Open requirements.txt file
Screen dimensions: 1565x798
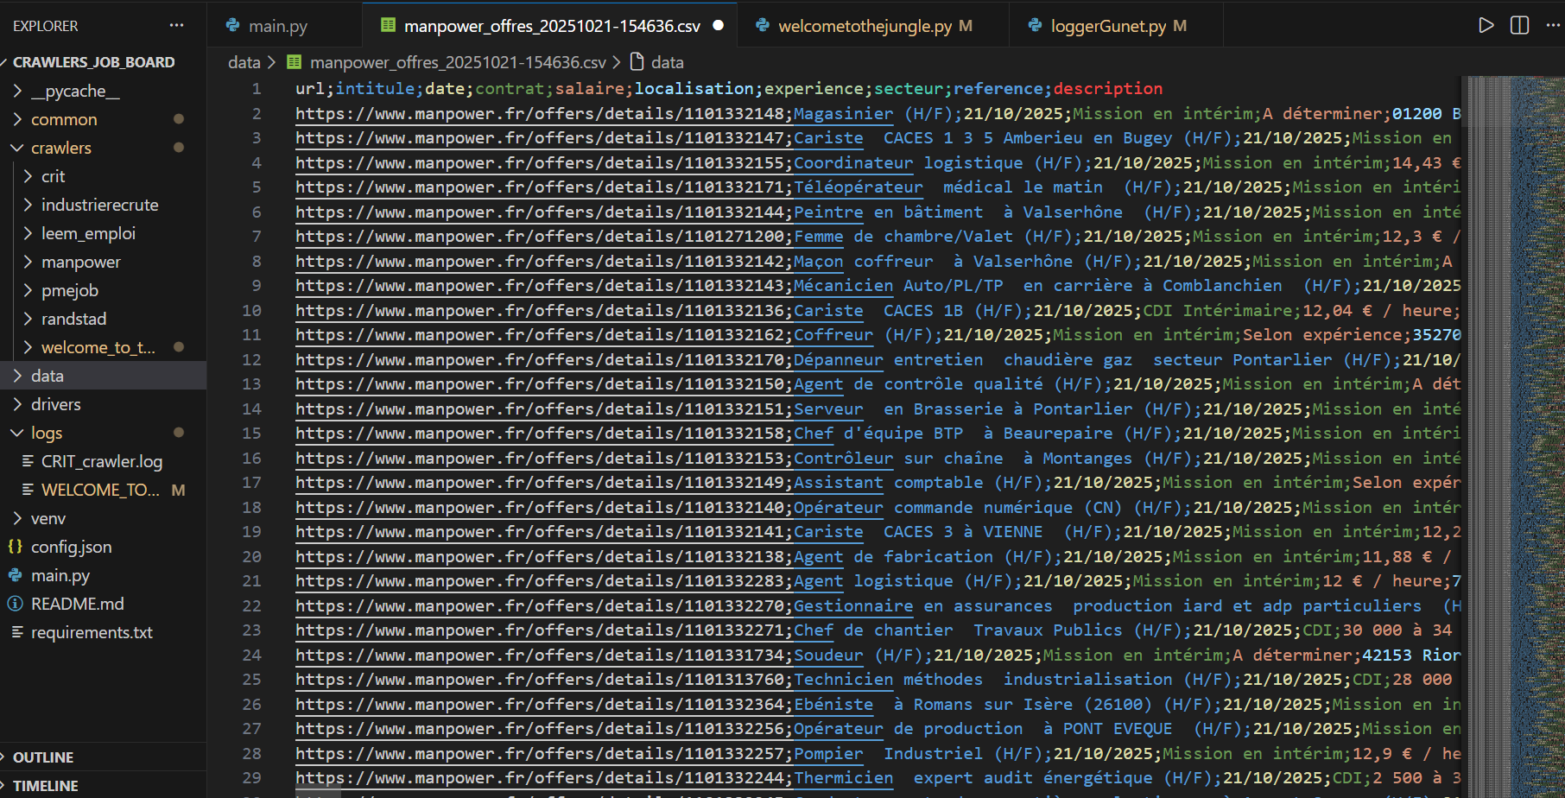tap(92, 632)
